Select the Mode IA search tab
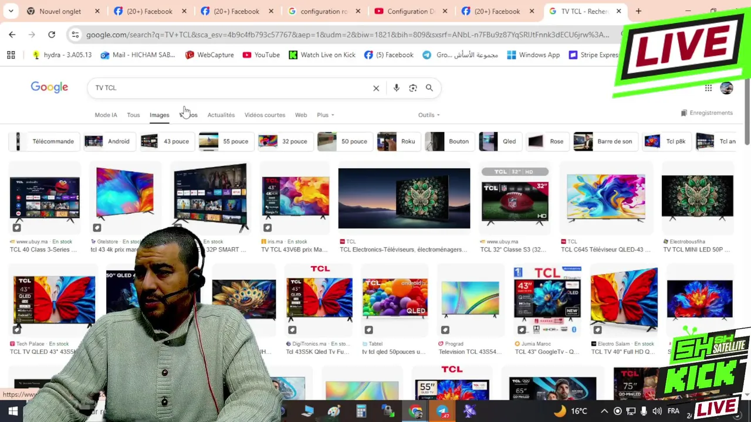Image resolution: width=751 pixels, height=422 pixels. tap(106, 115)
